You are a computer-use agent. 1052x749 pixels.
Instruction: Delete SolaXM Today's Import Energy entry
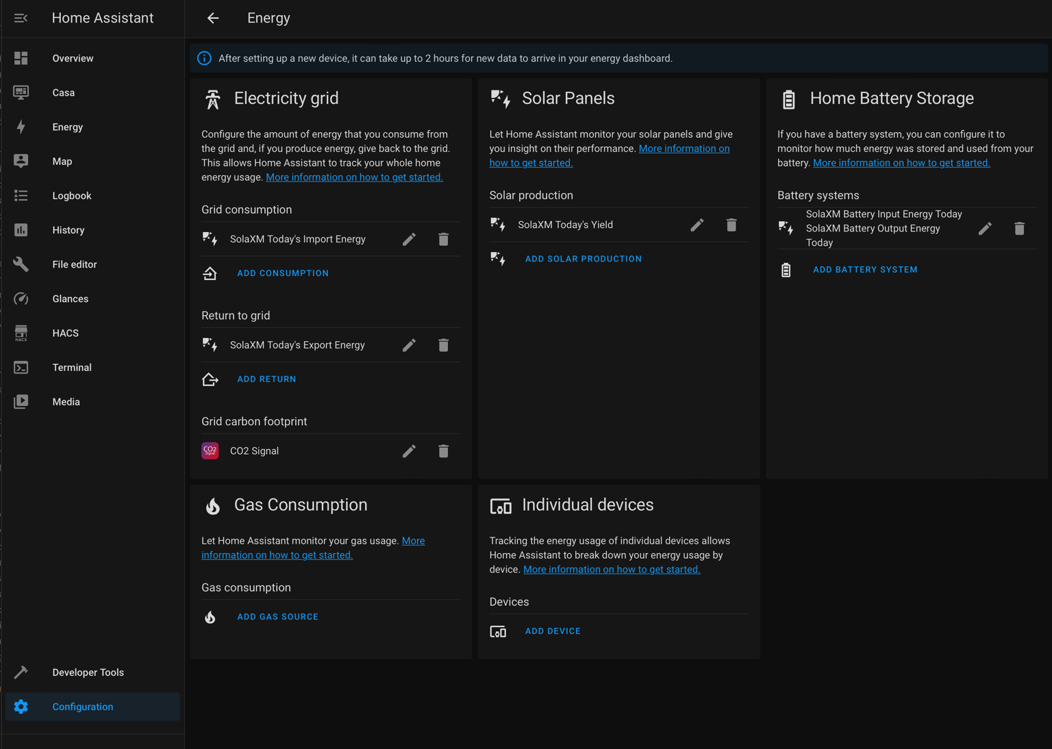click(x=443, y=239)
